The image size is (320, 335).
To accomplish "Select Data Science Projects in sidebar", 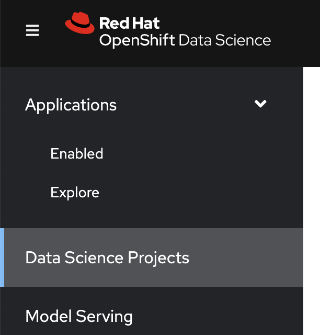I will click(x=107, y=258).
